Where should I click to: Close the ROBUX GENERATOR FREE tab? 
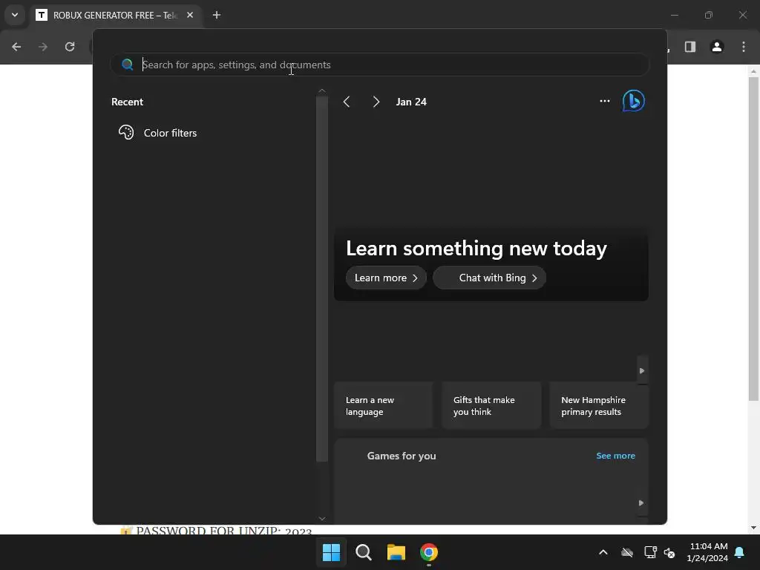click(190, 15)
